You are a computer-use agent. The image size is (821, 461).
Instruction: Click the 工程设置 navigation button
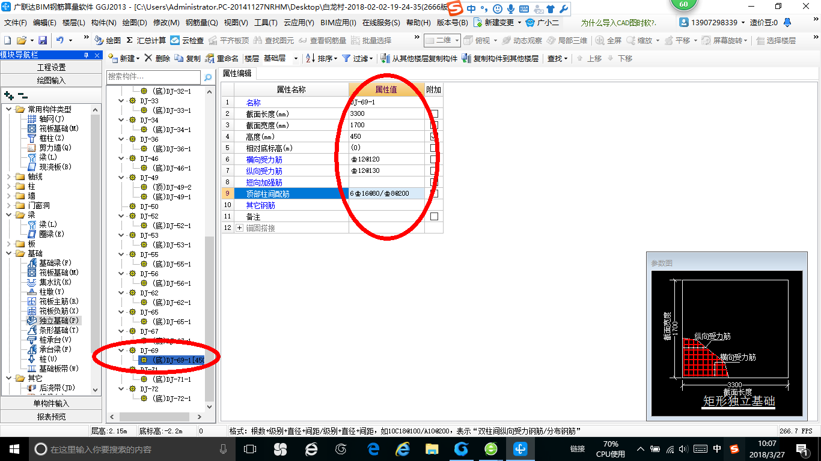point(51,67)
